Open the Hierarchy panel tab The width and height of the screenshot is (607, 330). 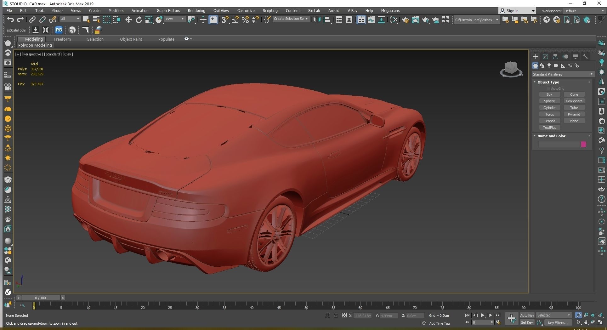click(555, 57)
